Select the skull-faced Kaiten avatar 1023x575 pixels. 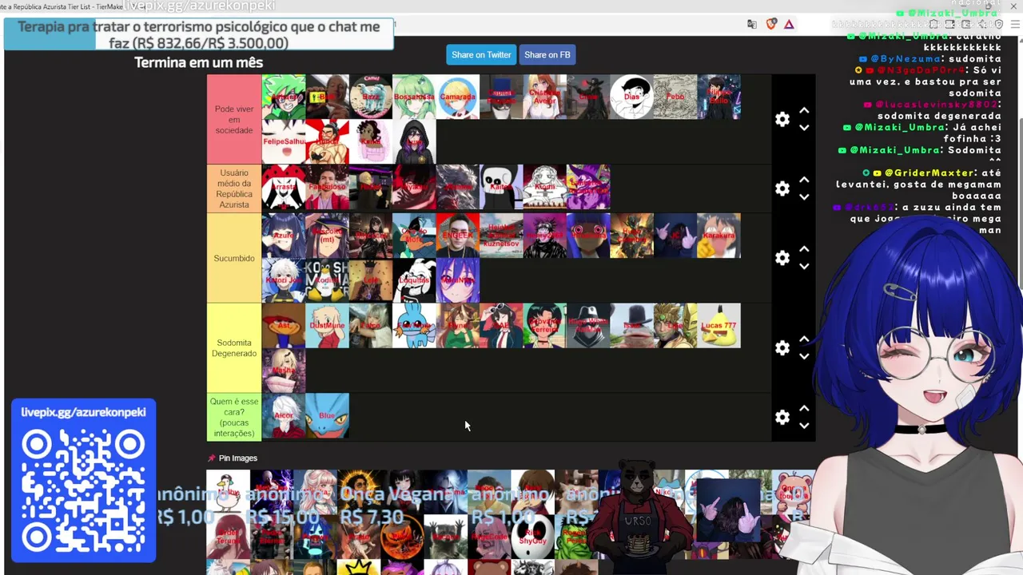coord(501,187)
